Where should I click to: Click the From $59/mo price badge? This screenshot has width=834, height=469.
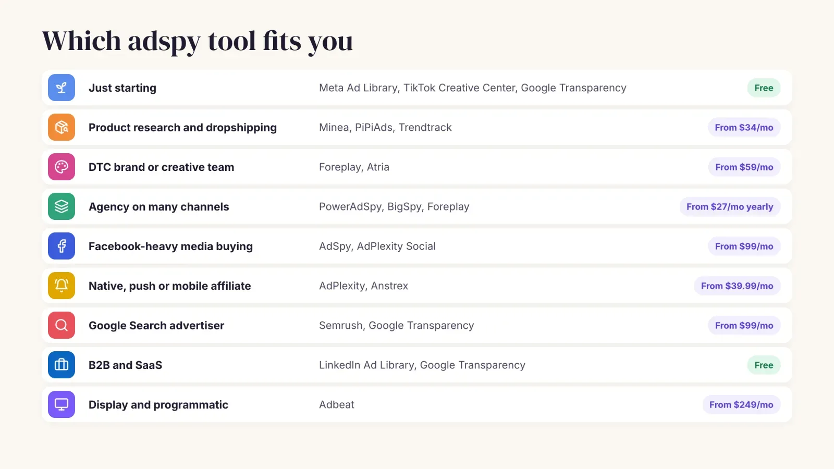point(744,167)
